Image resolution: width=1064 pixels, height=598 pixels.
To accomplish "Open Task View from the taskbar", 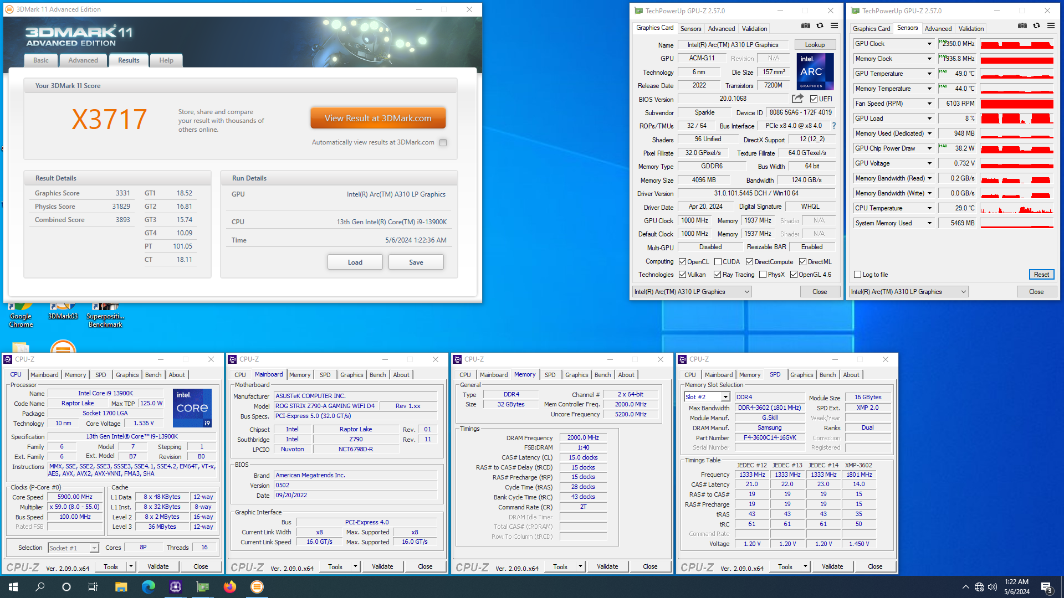I will 93,587.
